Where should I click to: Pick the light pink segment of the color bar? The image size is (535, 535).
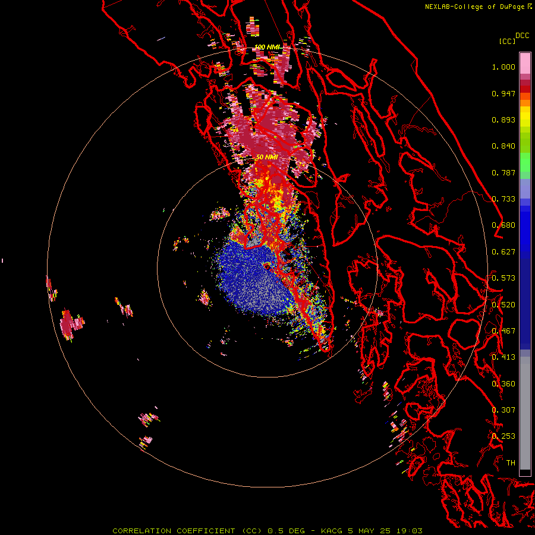[x=525, y=63]
